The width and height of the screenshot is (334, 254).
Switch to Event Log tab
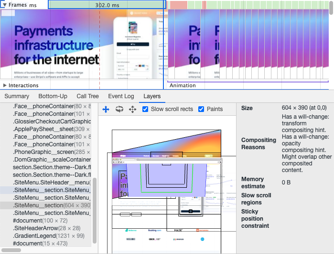(121, 96)
